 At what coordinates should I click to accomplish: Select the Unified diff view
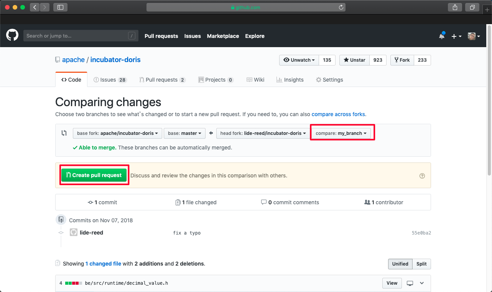pyautogui.click(x=400, y=264)
